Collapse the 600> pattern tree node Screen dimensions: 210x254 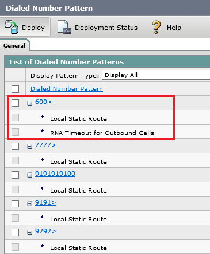(29, 103)
